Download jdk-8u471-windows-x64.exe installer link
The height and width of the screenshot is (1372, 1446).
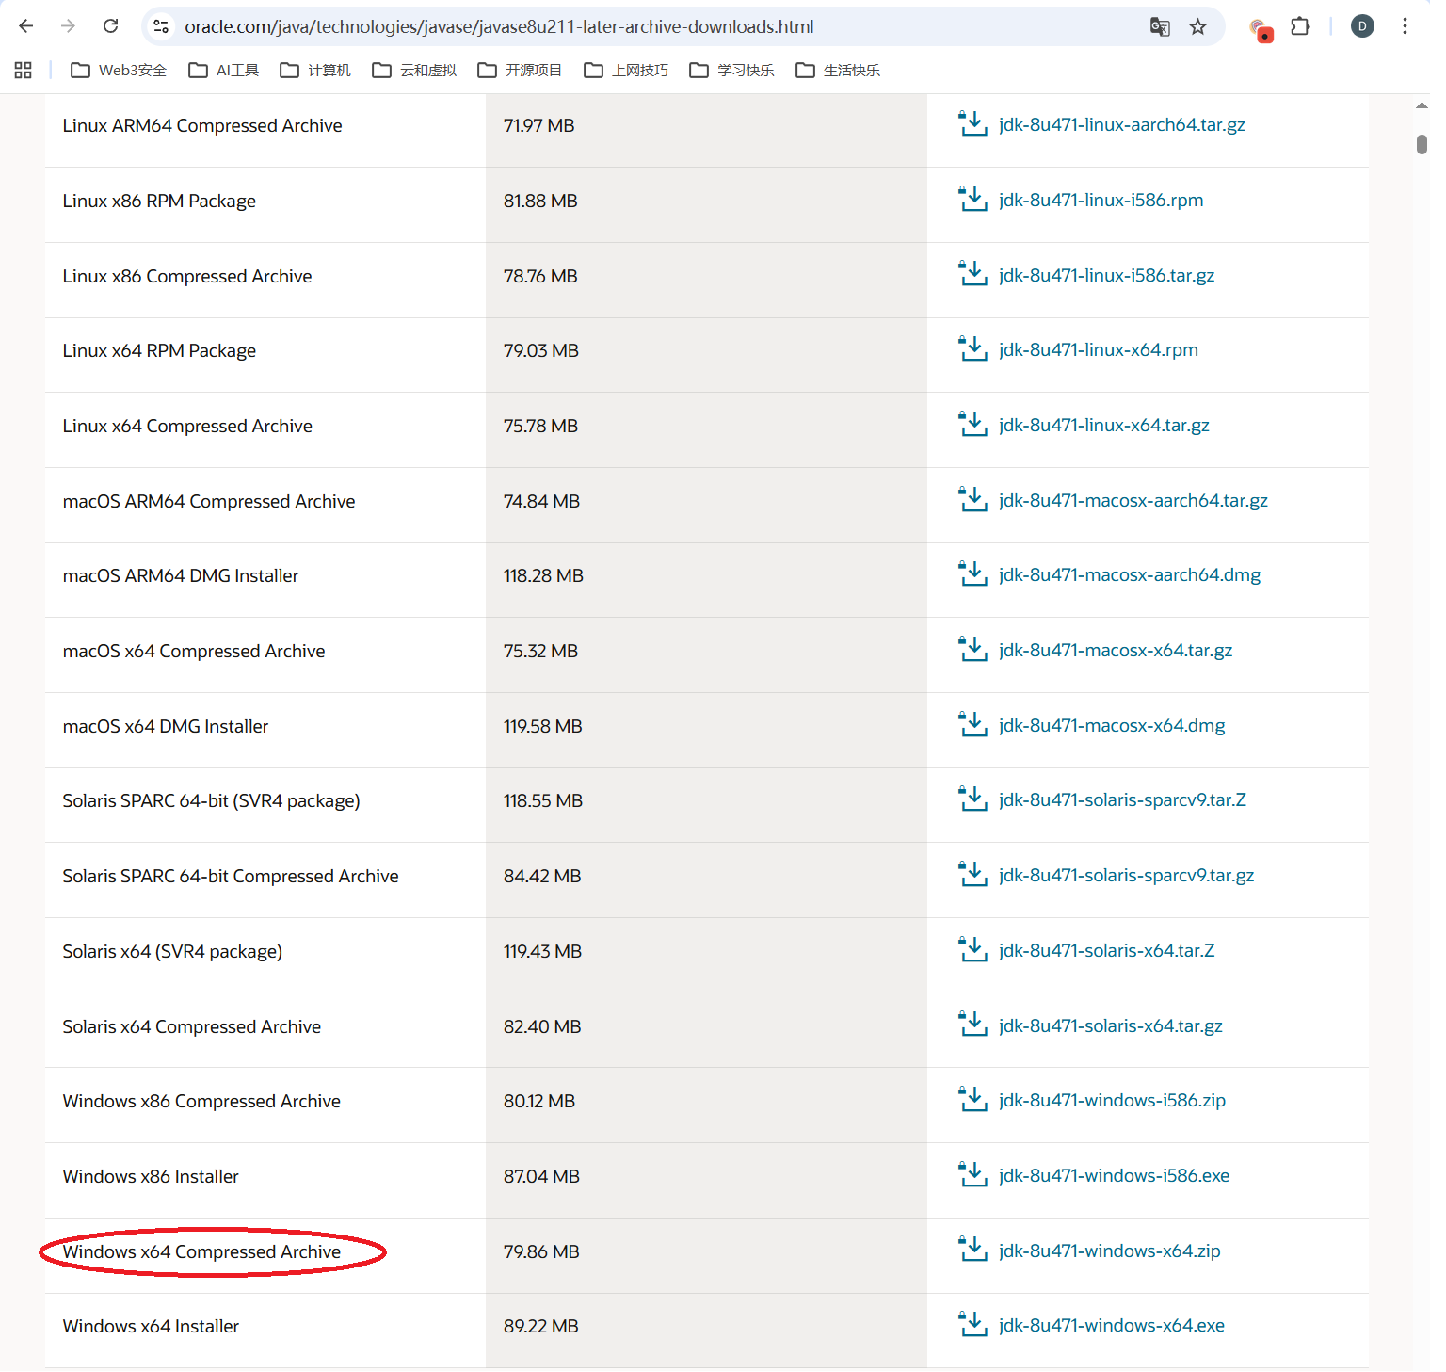(x=1111, y=1326)
